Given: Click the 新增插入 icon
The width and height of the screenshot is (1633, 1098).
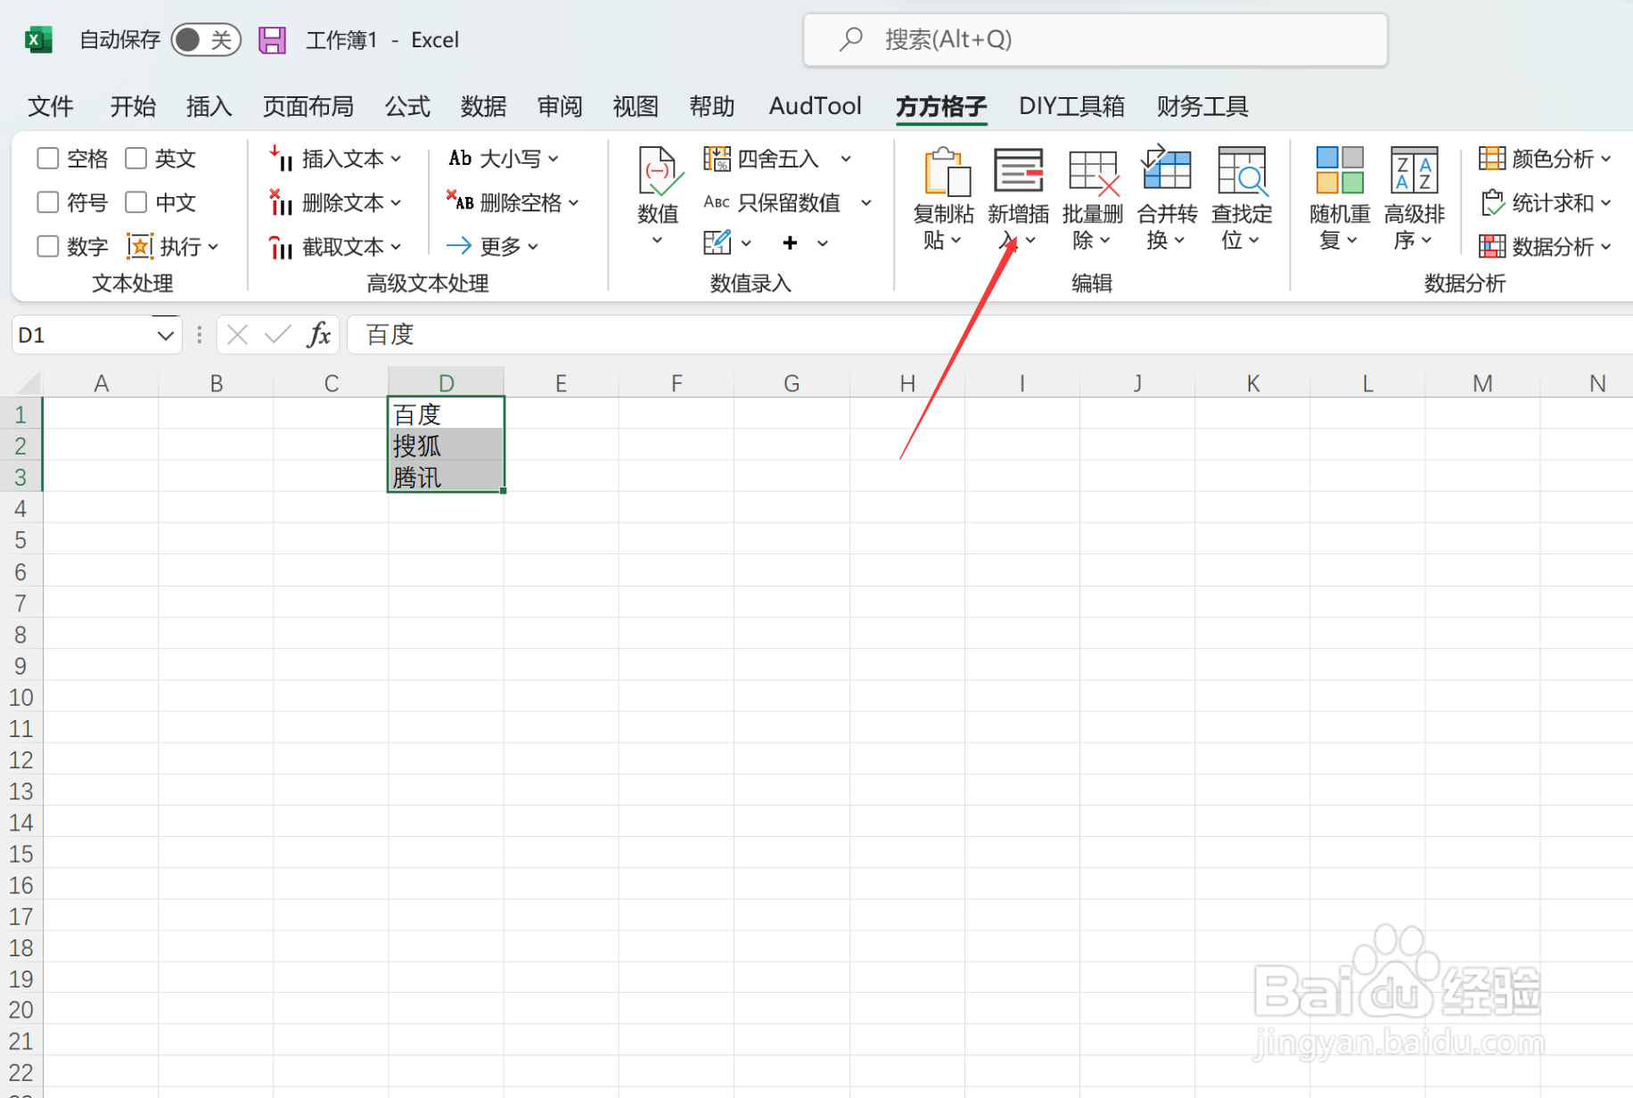Looking at the screenshot, I should click(x=1019, y=170).
